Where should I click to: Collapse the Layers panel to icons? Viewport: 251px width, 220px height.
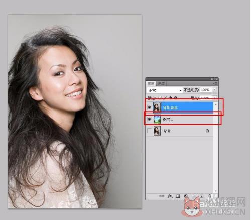212,79
